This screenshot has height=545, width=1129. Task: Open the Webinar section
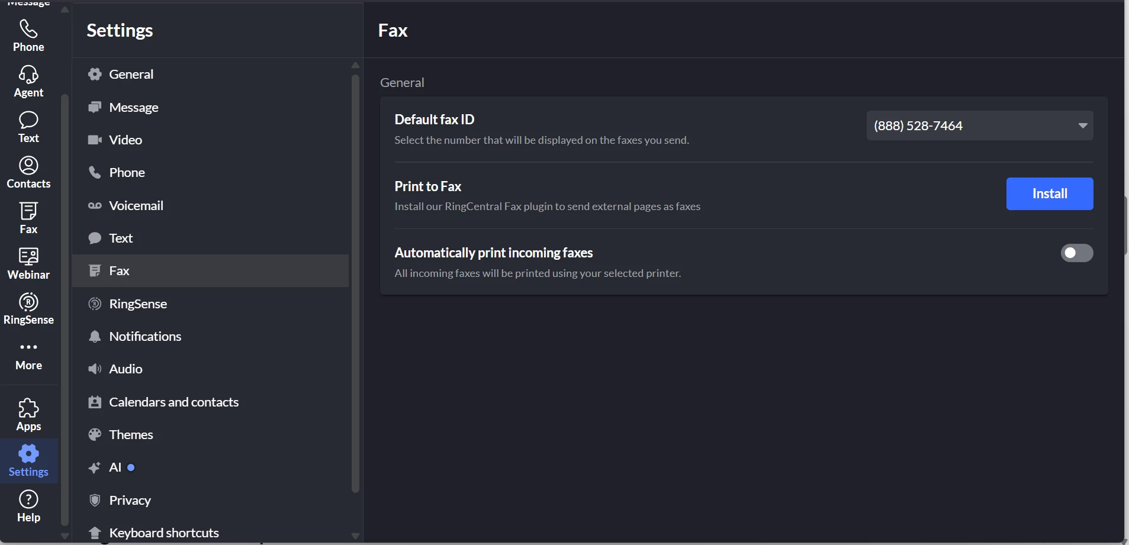pyautogui.click(x=28, y=263)
